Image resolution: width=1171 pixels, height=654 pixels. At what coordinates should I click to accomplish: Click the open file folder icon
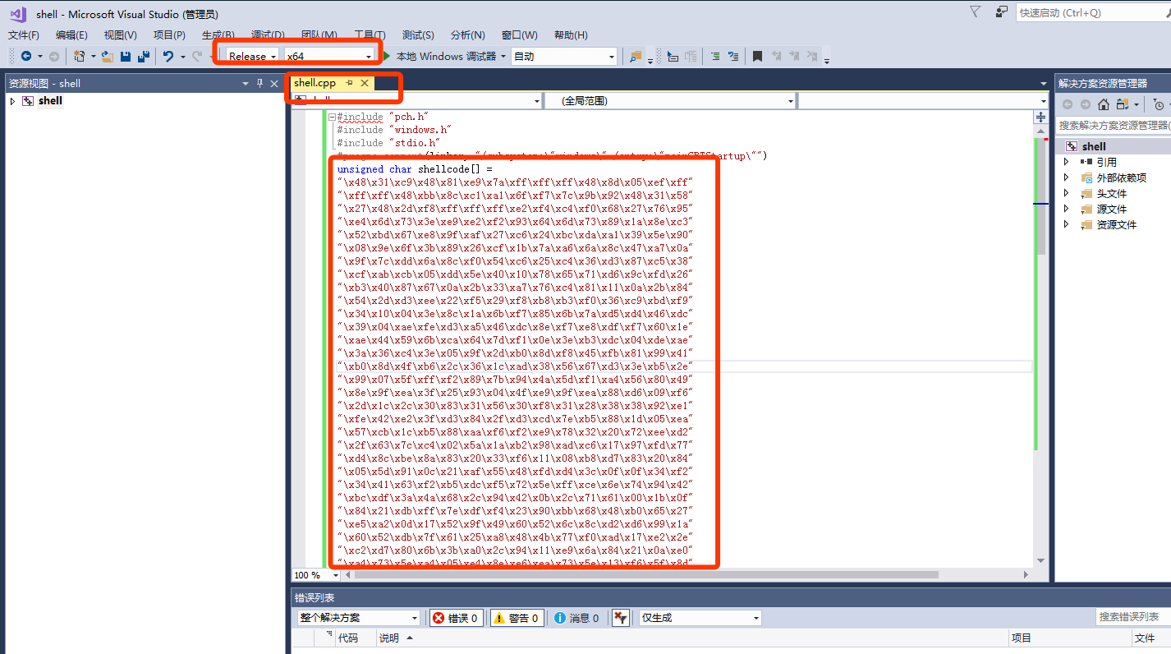click(x=107, y=56)
